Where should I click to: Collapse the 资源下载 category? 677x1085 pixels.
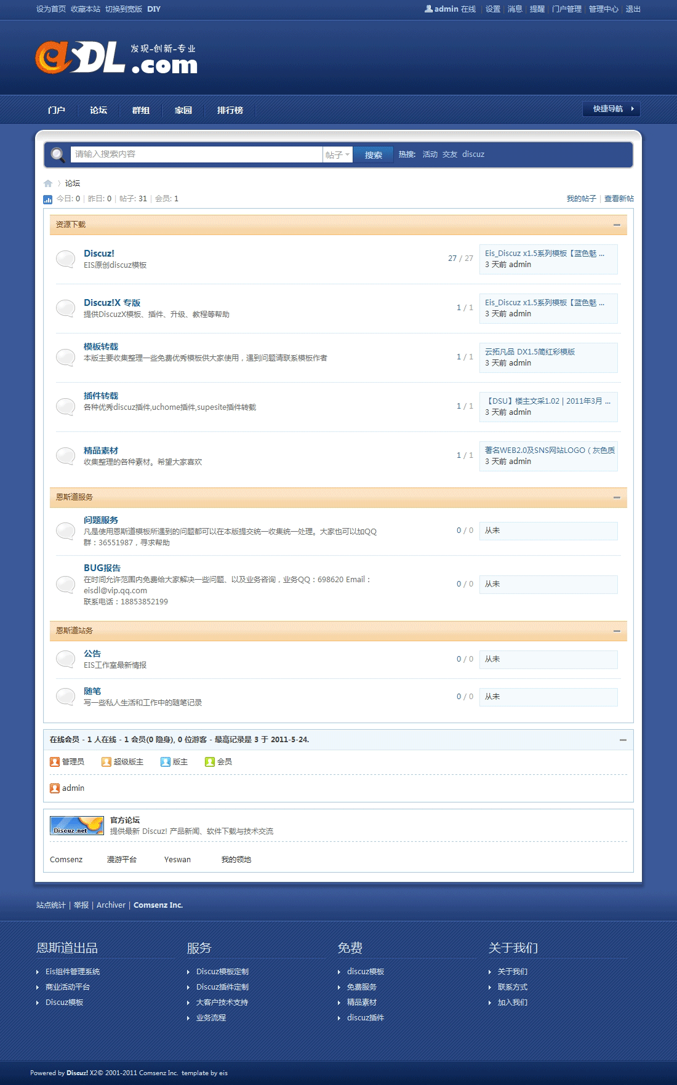pyautogui.click(x=617, y=225)
